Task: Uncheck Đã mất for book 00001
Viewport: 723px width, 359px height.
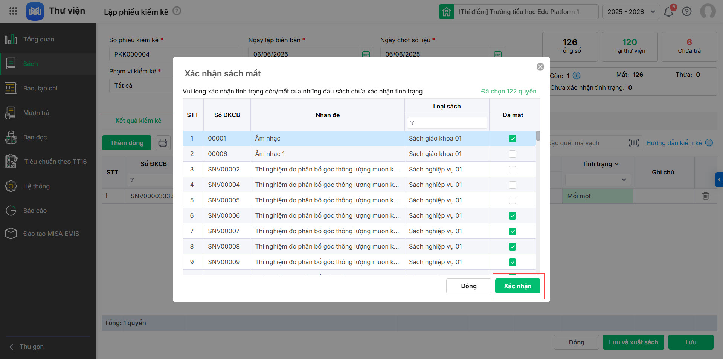Action: [513, 139]
